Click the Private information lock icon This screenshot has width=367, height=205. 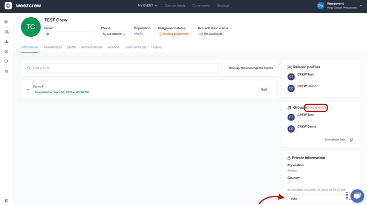[x=289, y=158]
